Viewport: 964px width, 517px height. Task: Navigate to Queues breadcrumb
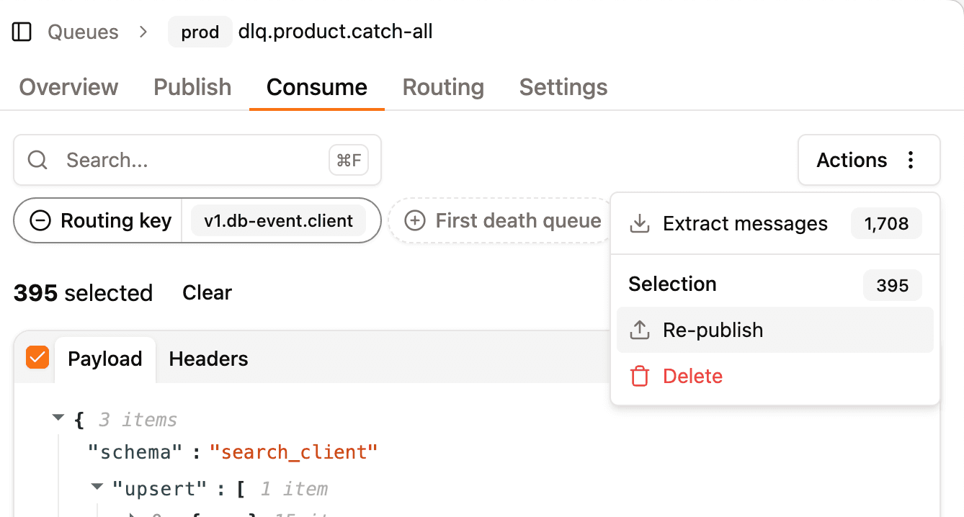pos(83,32)
